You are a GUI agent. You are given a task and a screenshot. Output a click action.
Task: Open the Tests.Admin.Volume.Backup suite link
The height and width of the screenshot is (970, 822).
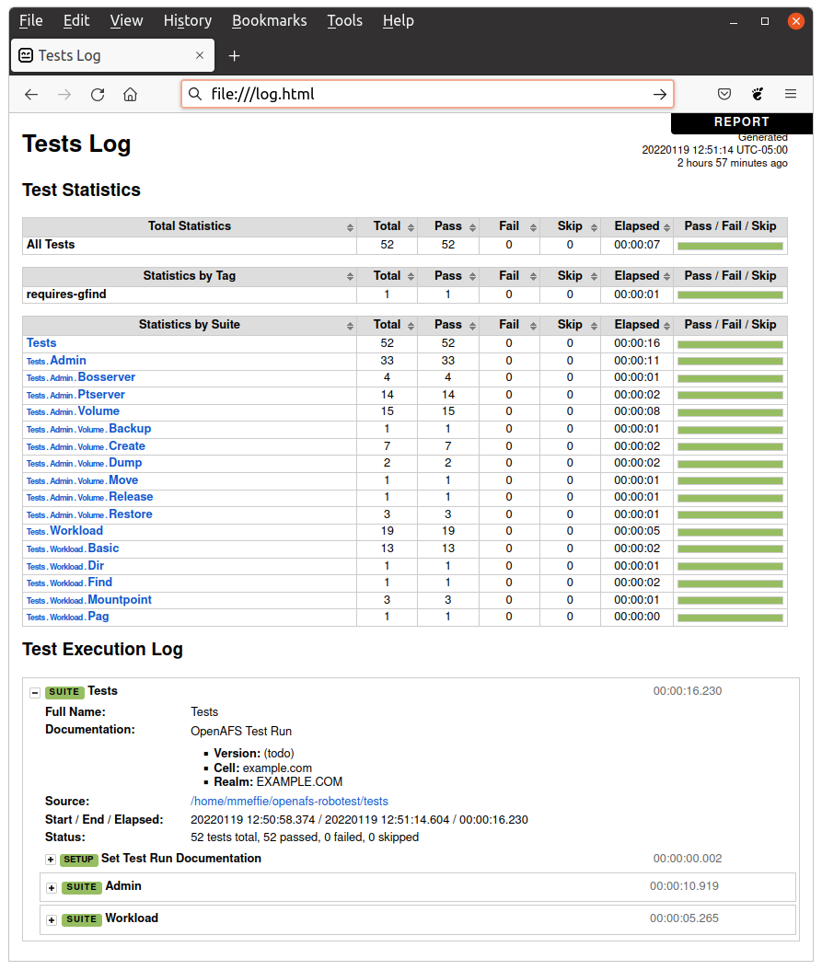pyautogui.click(x=88, y=429)
